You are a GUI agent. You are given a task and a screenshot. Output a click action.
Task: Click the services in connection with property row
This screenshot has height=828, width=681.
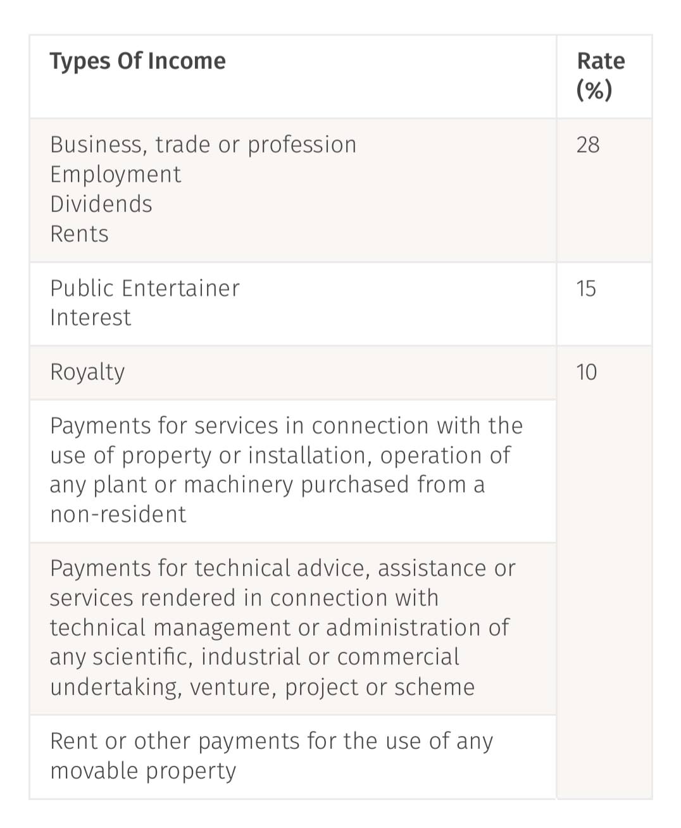pyautogui.click(x=293, y=471)
